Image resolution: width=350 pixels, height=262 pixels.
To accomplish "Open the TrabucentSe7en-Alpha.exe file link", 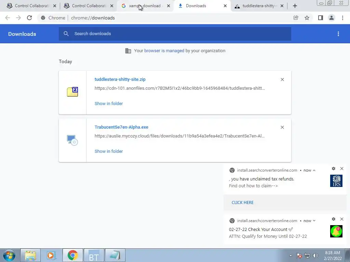I will 121,127.
